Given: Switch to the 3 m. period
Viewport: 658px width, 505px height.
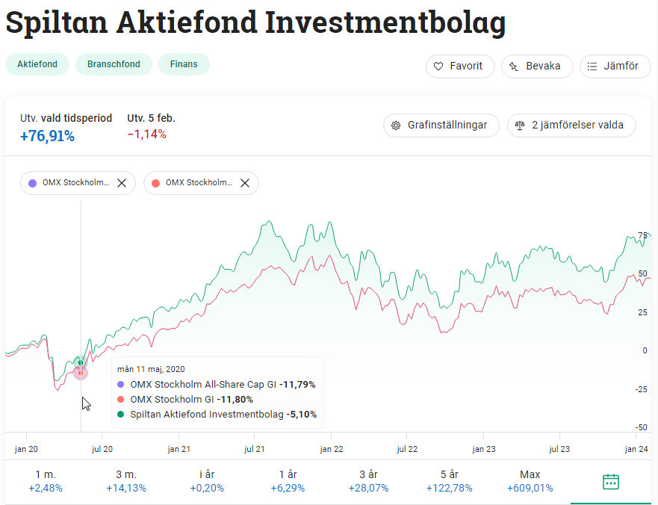Looking at the screenshot, I should pyautogui.click(x=126, y=481).
